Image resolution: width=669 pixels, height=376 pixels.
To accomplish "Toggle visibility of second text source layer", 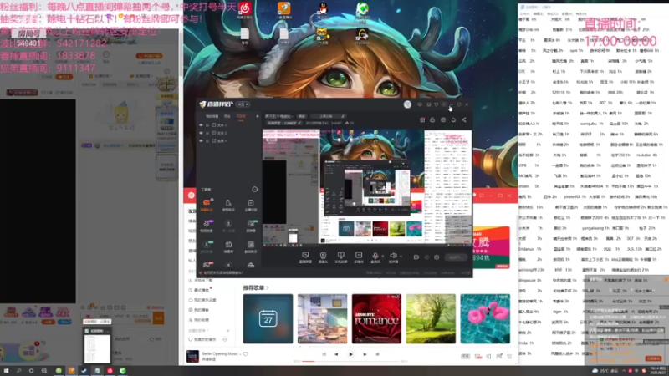I will pyautogui.click(x=201, y=133).
